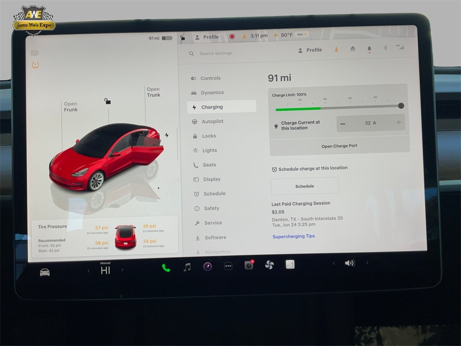Image resolution: width=461 pixels, height=346 pixels.
Task: Tap the HomeLink garage icon
Action: (353, 49)
